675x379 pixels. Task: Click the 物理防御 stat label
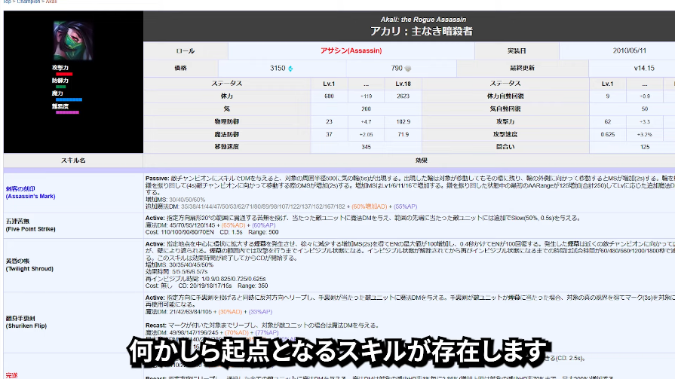[227, 122]
